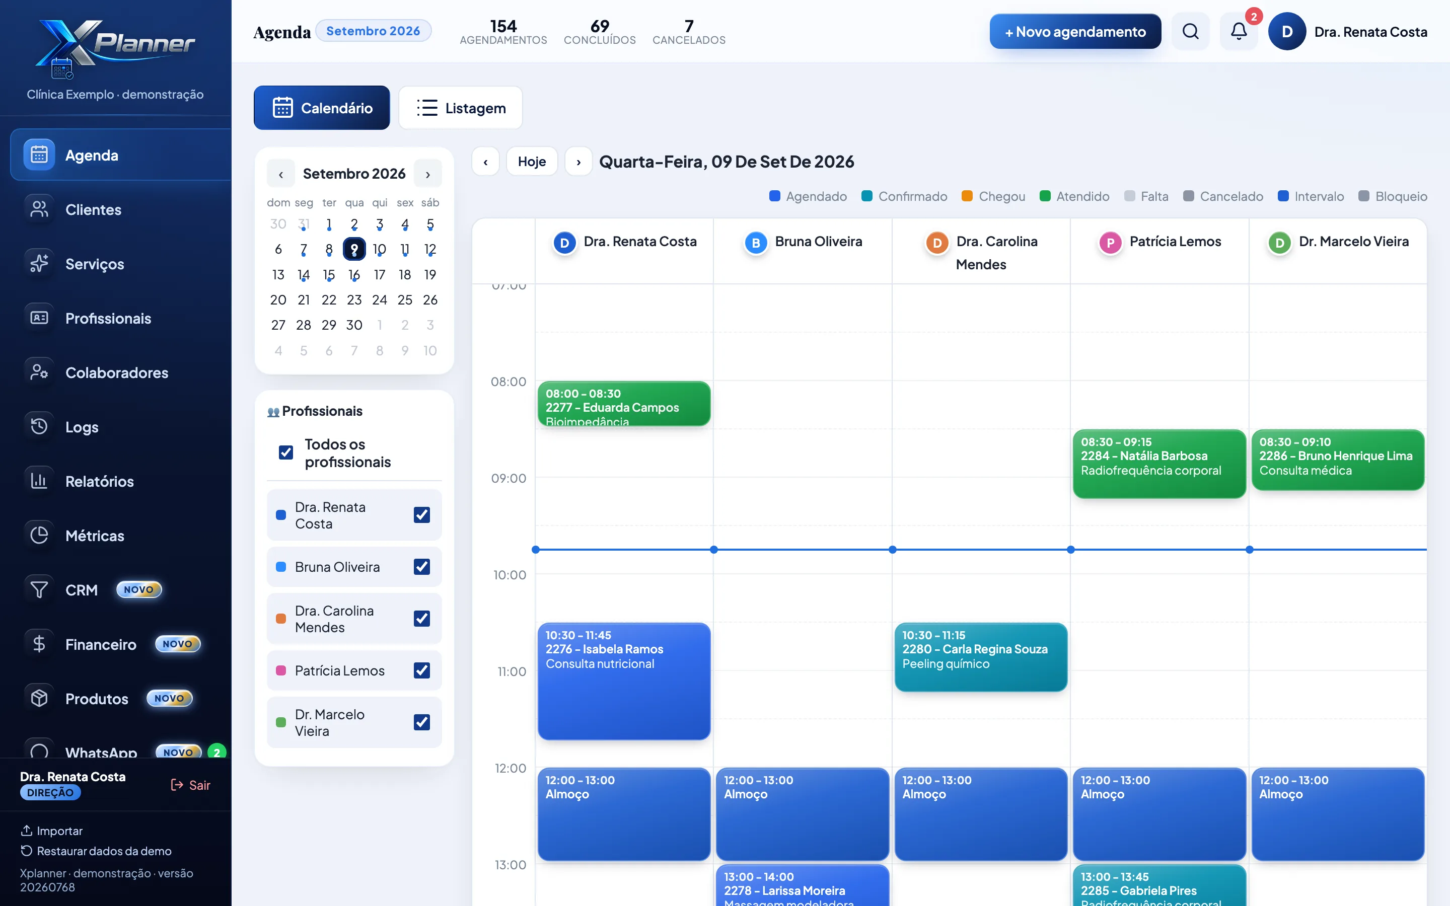Click Dra. Carolina Mendes column avatar
Screen dimensions: 1450x906
[937, 243]
